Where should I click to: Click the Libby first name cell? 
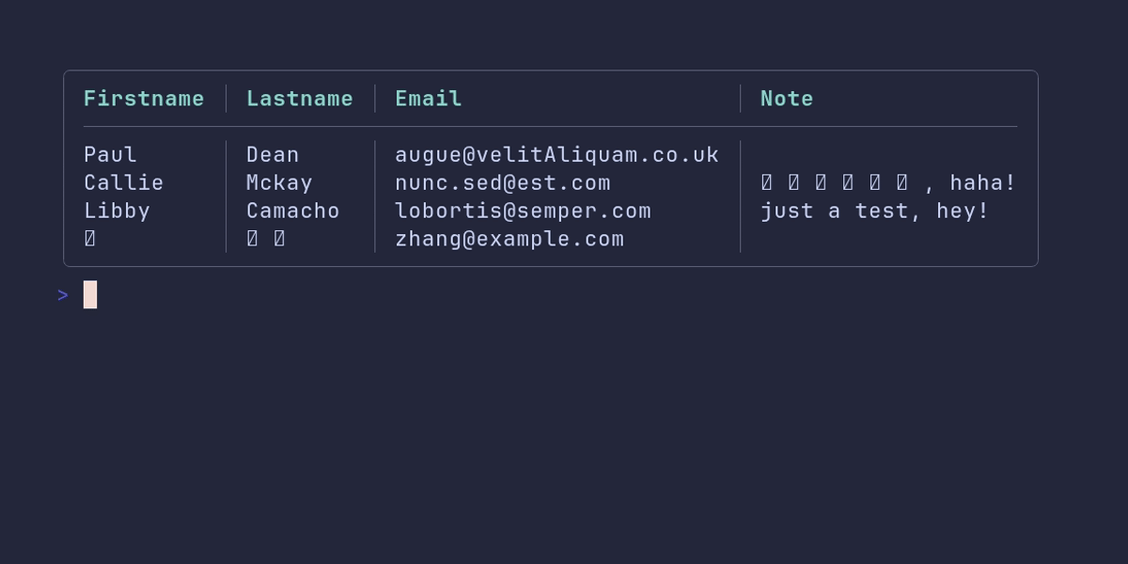[x=117, y=211]
